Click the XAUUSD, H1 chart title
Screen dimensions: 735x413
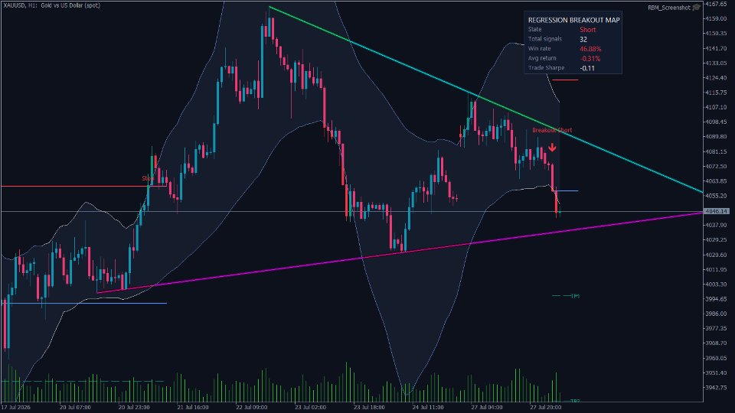click(51, 5)
